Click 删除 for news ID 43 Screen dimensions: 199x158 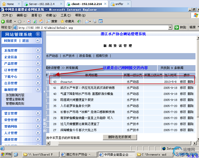191,82
